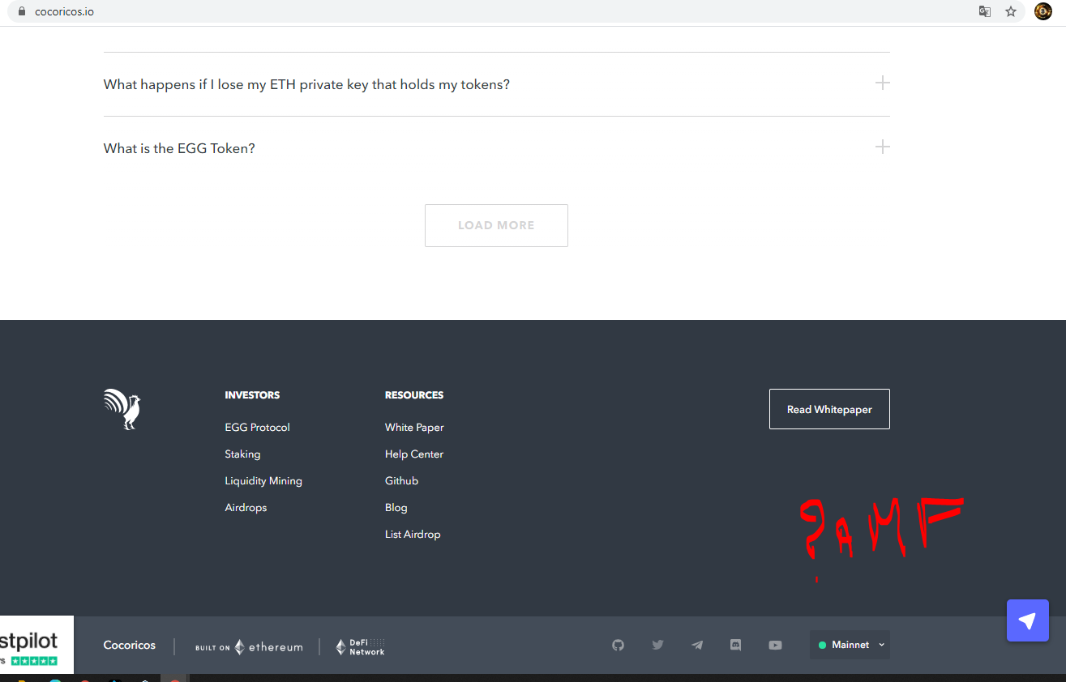This screenshot has height=682, width=1066.
Task: Click the blue paper-plane chat button
Action: coord(1028,620)
